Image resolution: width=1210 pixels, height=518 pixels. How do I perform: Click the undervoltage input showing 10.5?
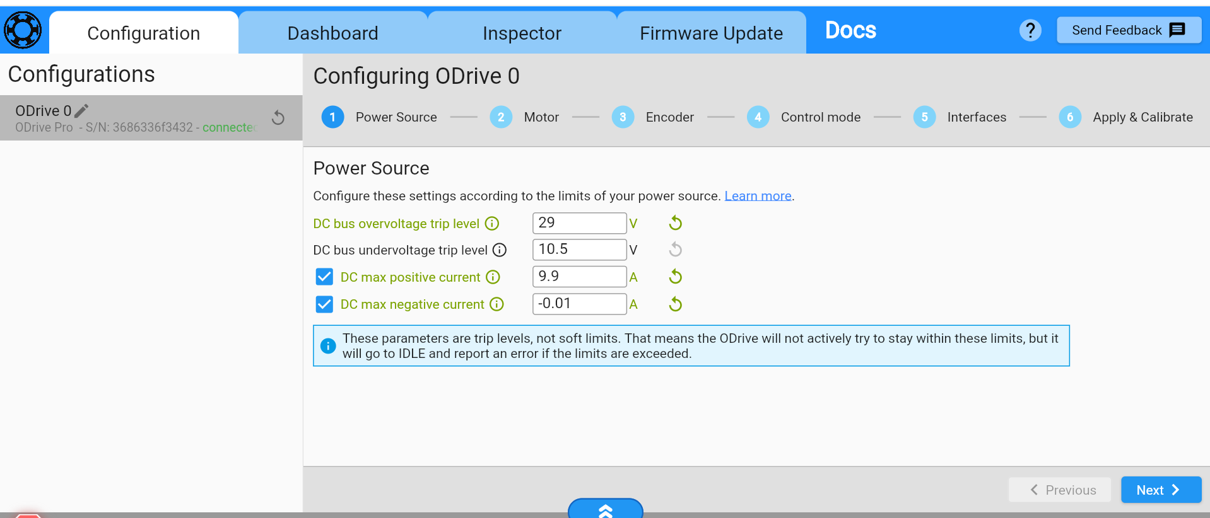click(580, 250)
